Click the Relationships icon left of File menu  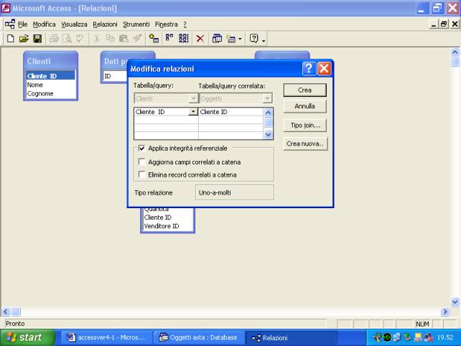coord(10,24)
